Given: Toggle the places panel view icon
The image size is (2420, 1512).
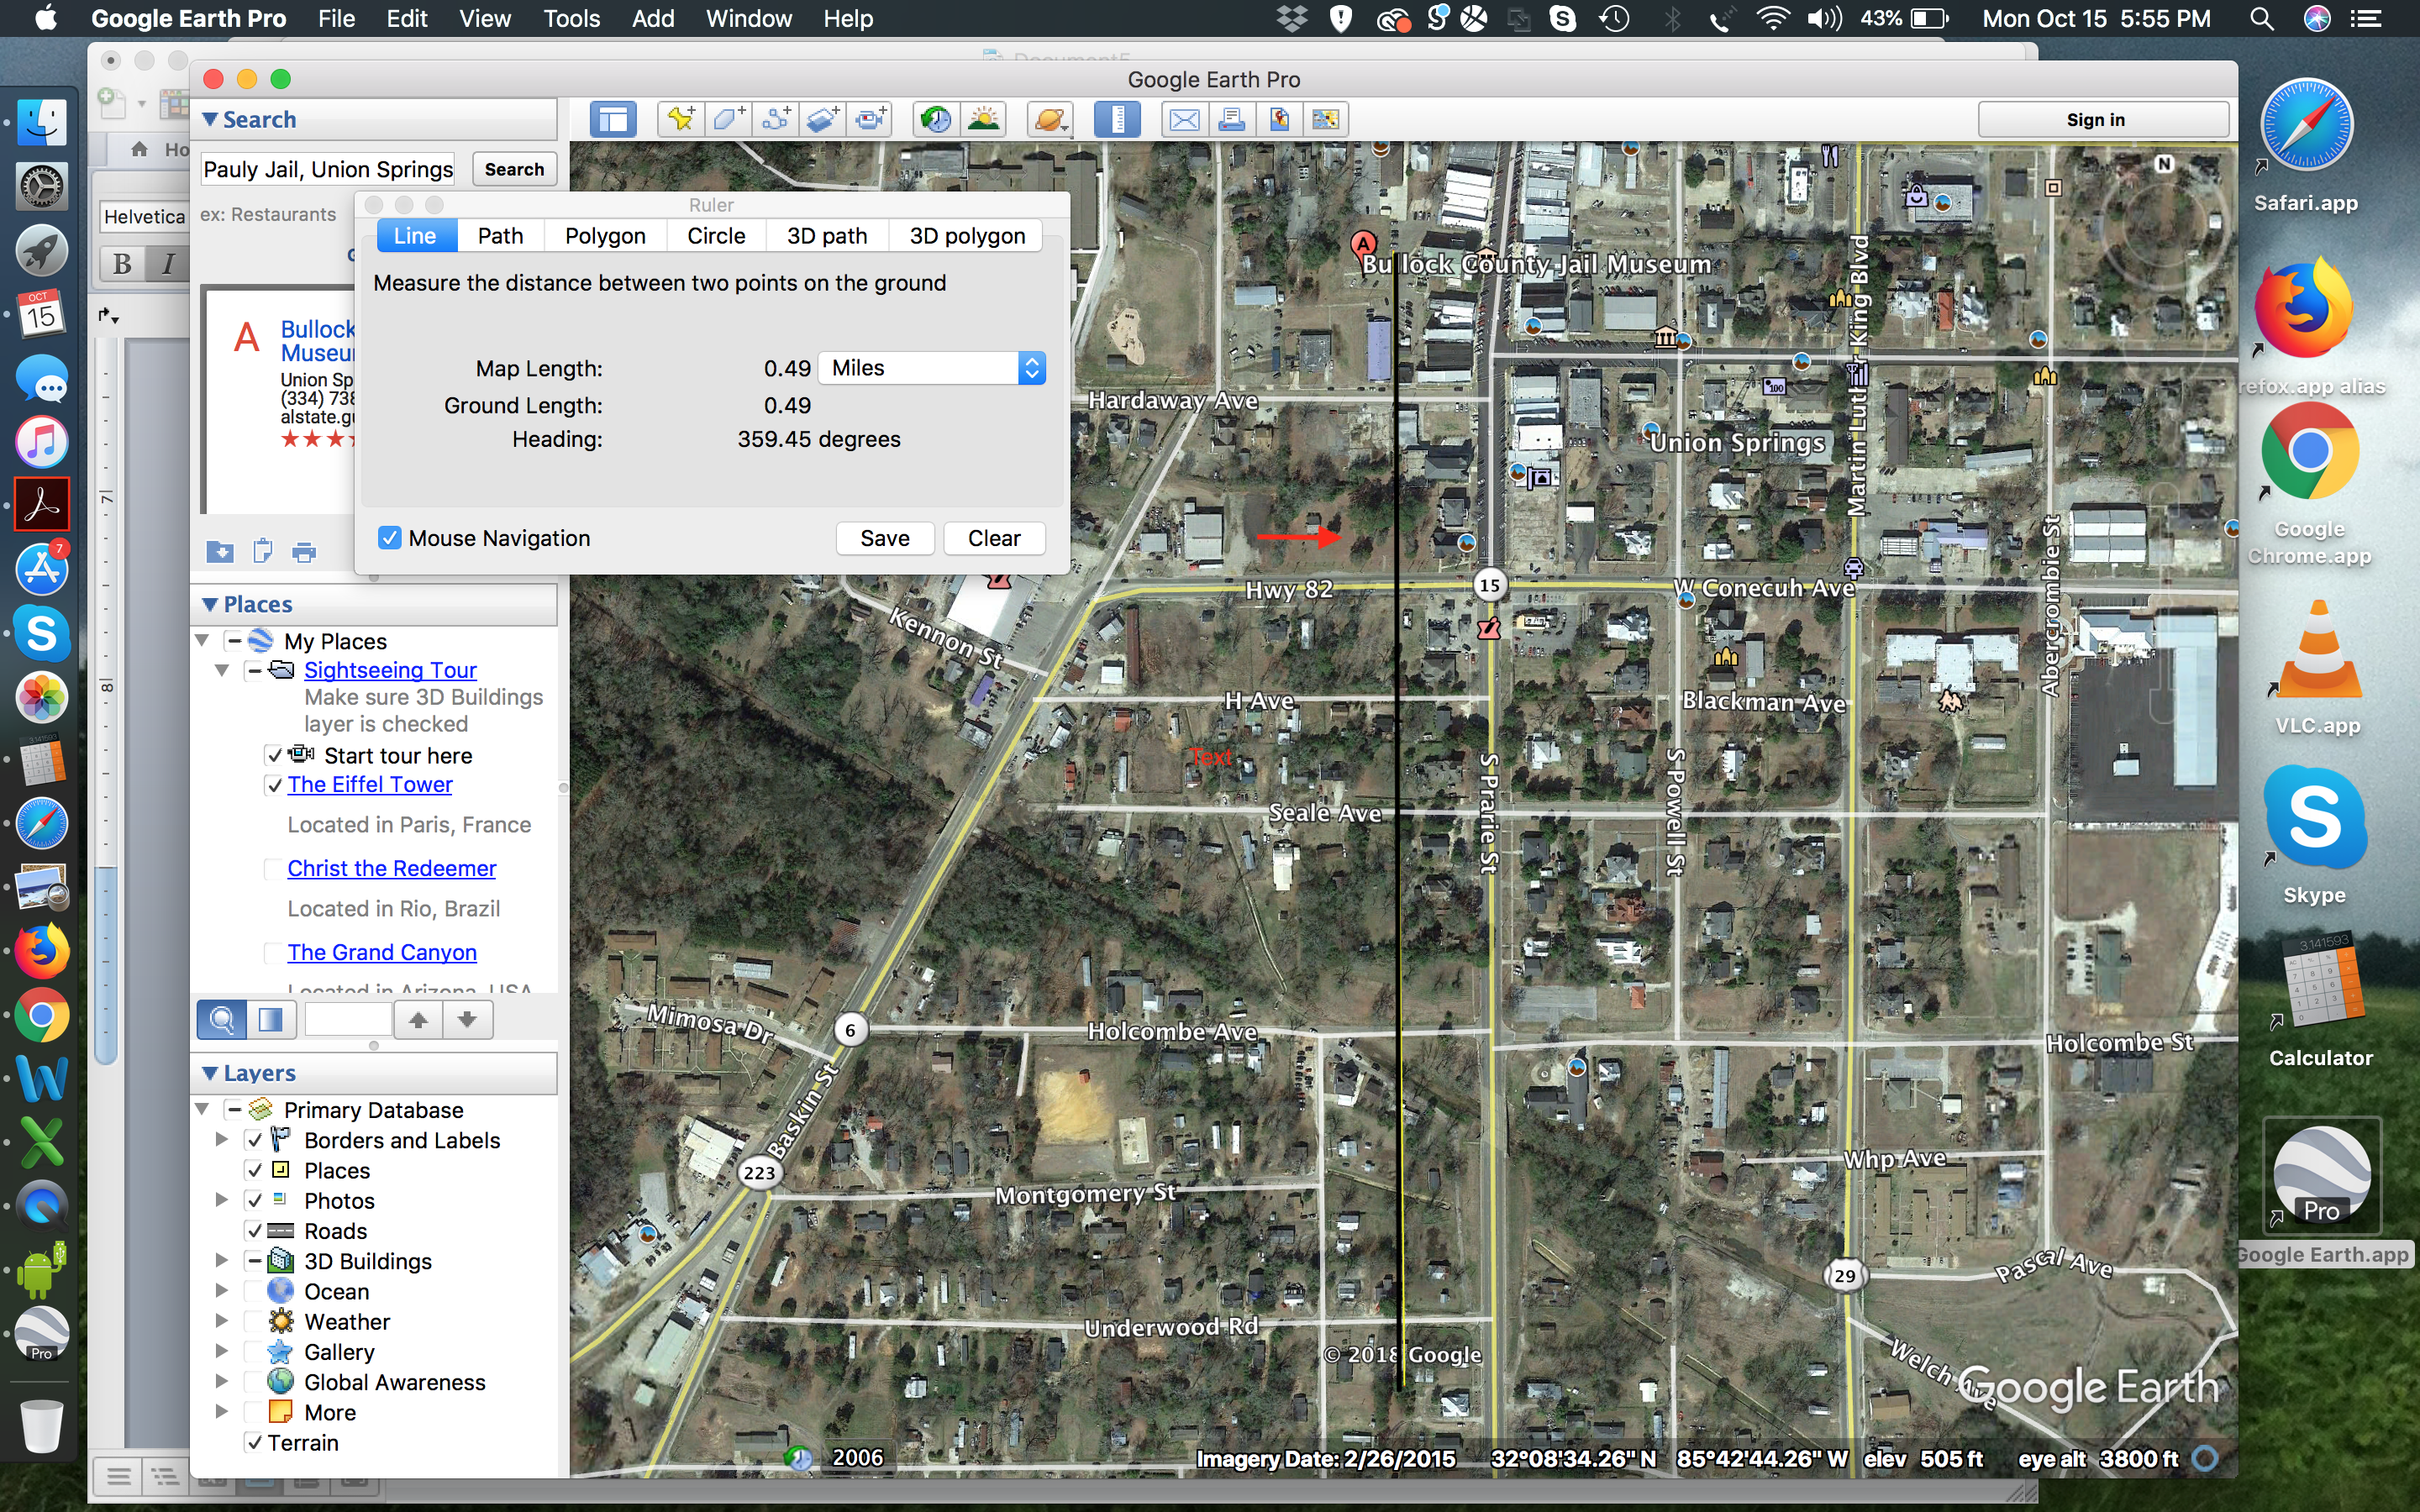Looking at the screenshot, I should click(x=271, y=1020).
